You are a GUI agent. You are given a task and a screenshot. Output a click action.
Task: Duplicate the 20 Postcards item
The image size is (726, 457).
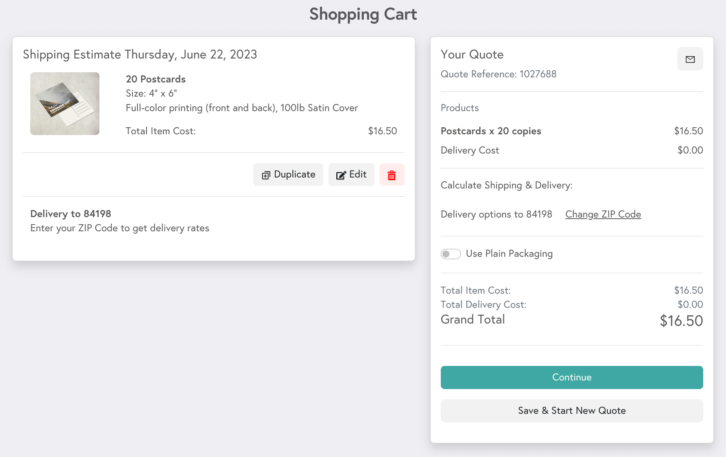(x=288, y=174)
